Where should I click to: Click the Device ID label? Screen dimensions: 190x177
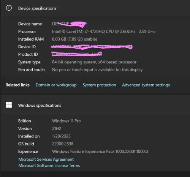point(27,47)
